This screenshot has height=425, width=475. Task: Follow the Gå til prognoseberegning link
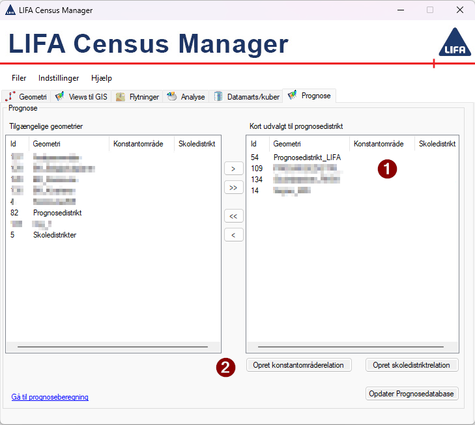[x=50, y=397]
